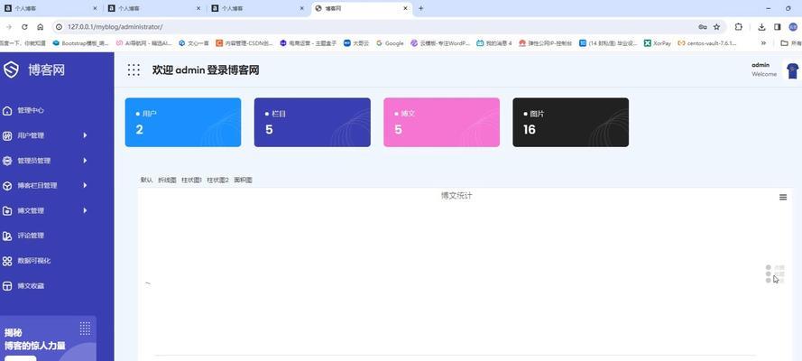
Task: Switch chart to 柱状图2 view
Action: [x=218, y=180]
